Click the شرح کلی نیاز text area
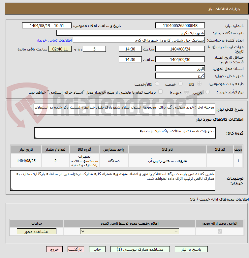The width and height of the screenshot is (249, 258). 125,110
